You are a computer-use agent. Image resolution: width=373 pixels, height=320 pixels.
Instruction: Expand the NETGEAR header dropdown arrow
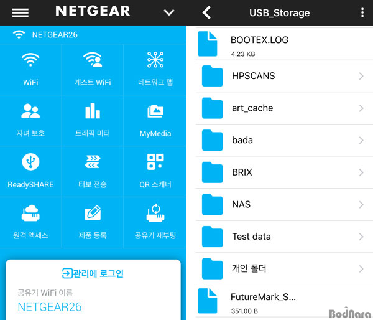169,12
